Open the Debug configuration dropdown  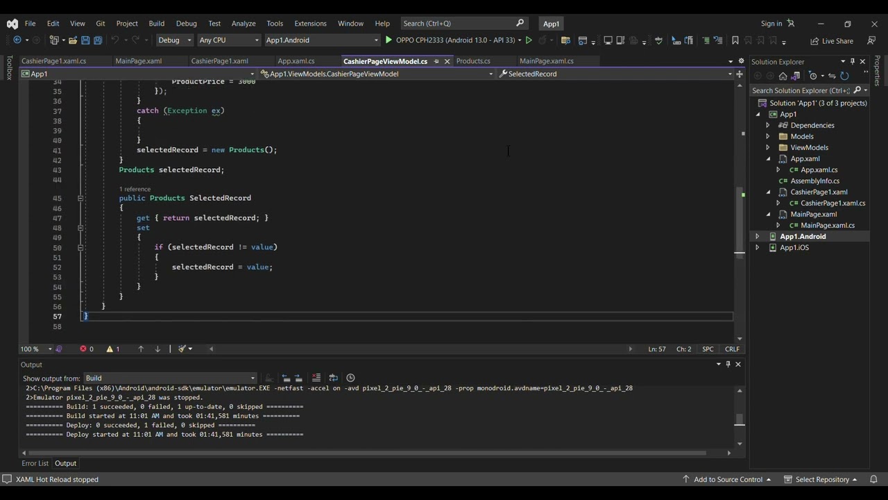[x=175, y=40]
